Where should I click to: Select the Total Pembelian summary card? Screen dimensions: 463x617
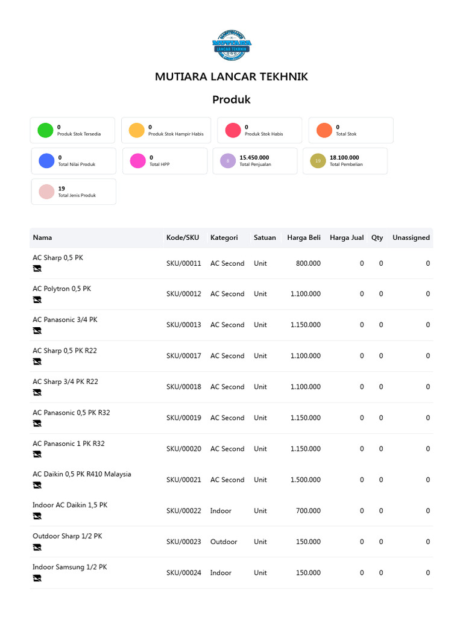tap(344, 161)
